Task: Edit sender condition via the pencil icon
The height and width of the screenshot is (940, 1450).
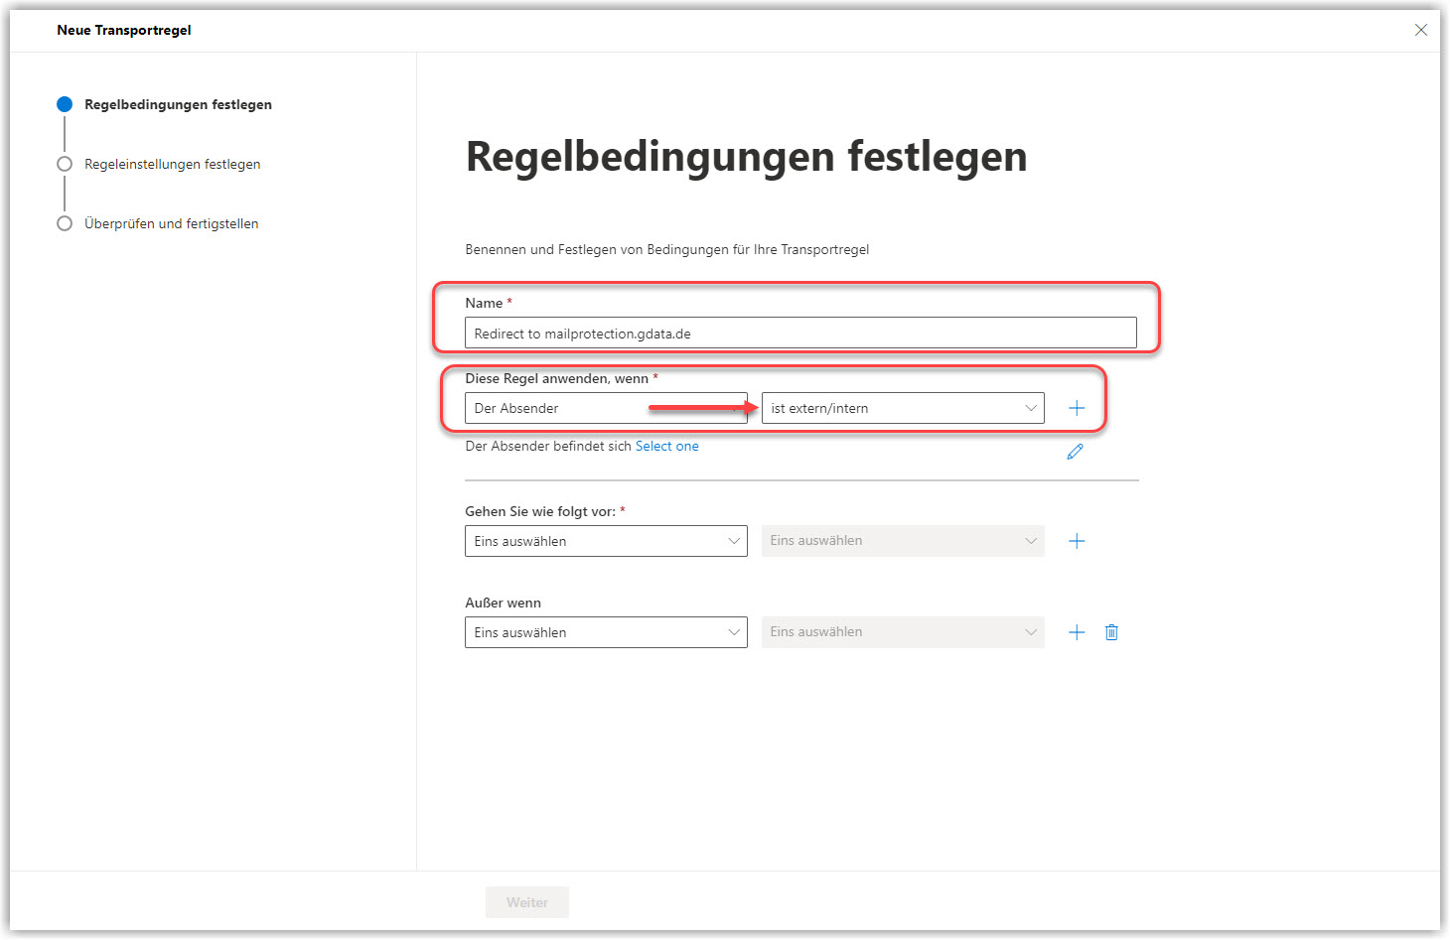Action: [x=1075, y=452]
